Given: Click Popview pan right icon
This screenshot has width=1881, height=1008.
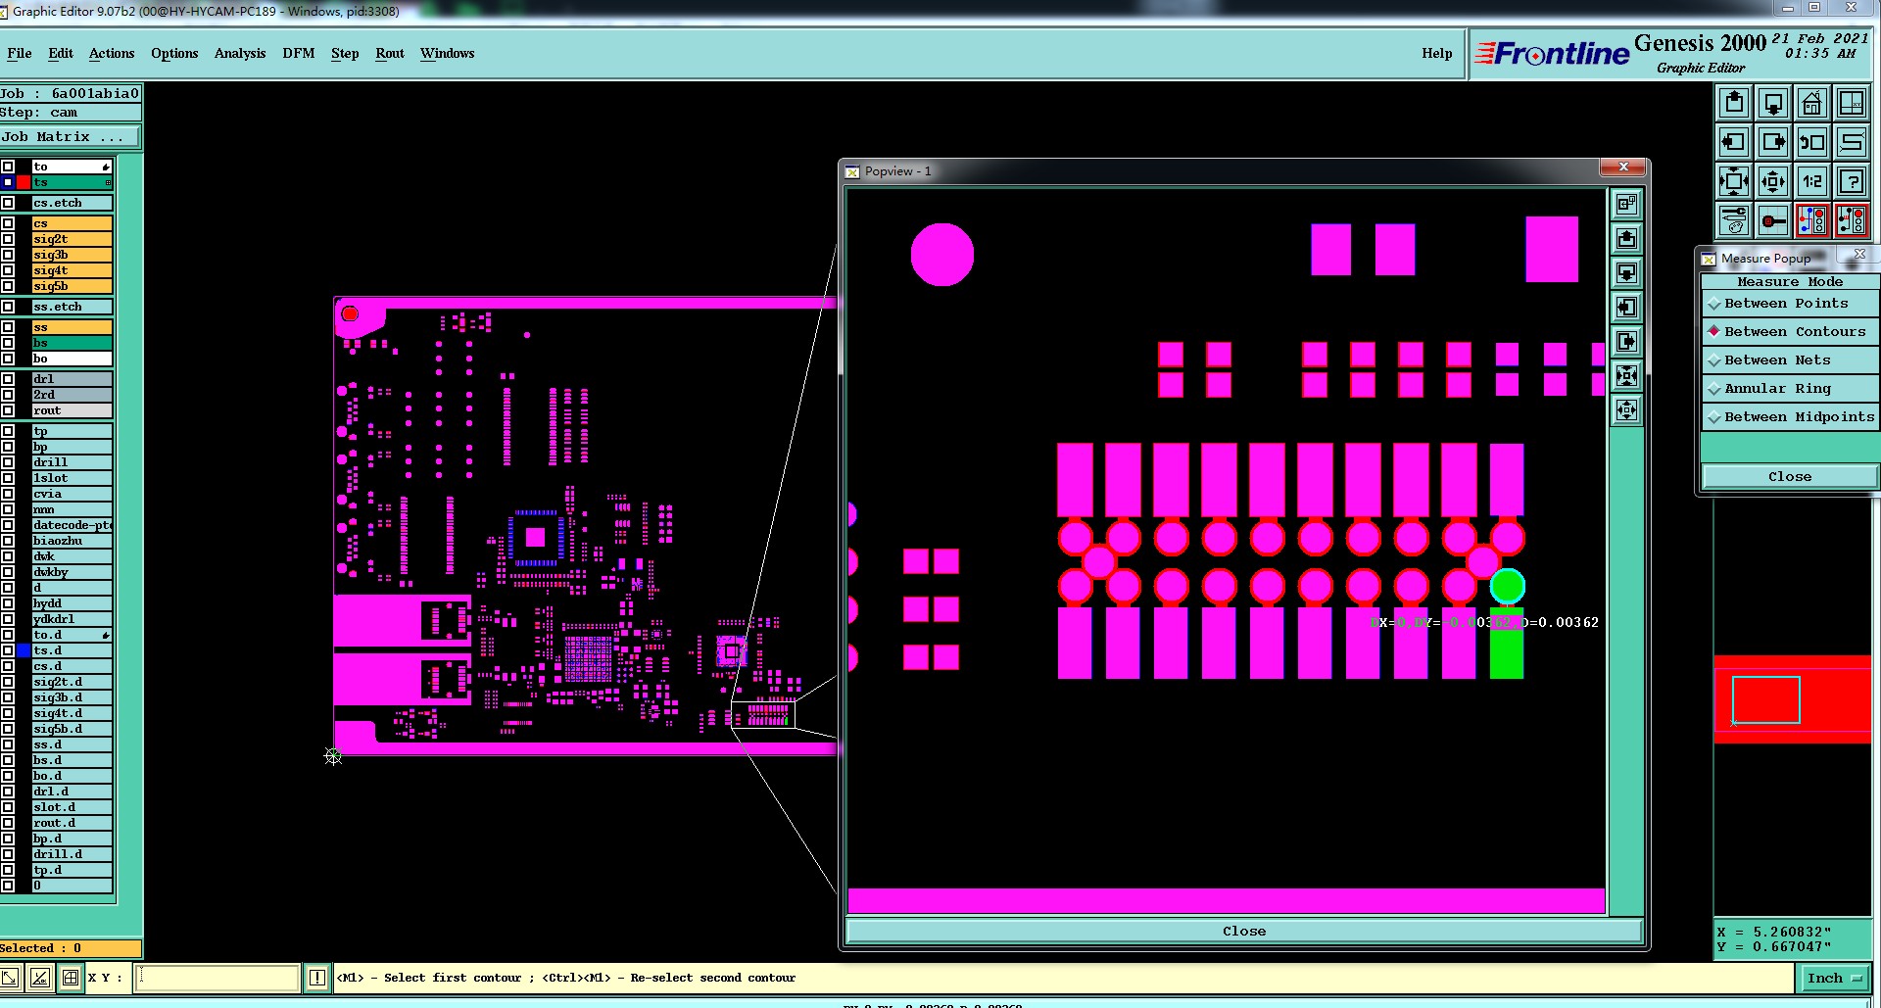Looking at the screenshot, I should pos(1626,341).
